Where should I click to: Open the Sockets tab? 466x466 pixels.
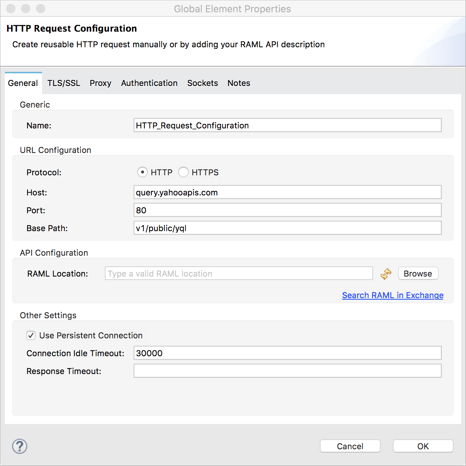tap(202, 83)
